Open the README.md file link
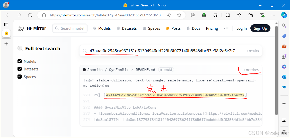This screenshot has width=290, height=138. (x=145, y=70)
